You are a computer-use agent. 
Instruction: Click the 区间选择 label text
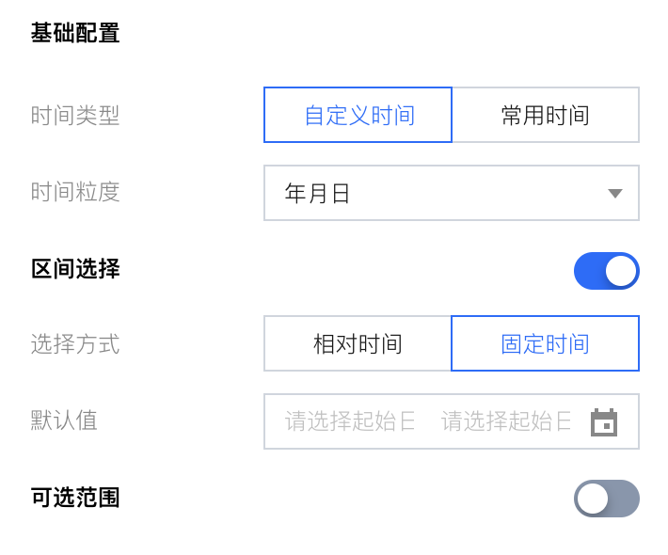coord(75,269)
